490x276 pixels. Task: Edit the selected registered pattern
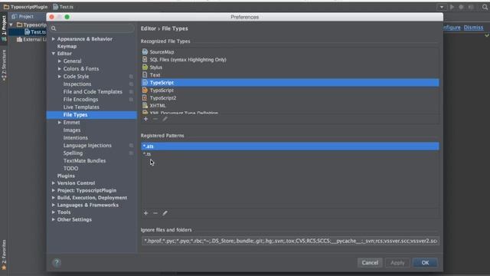point(165,213)
